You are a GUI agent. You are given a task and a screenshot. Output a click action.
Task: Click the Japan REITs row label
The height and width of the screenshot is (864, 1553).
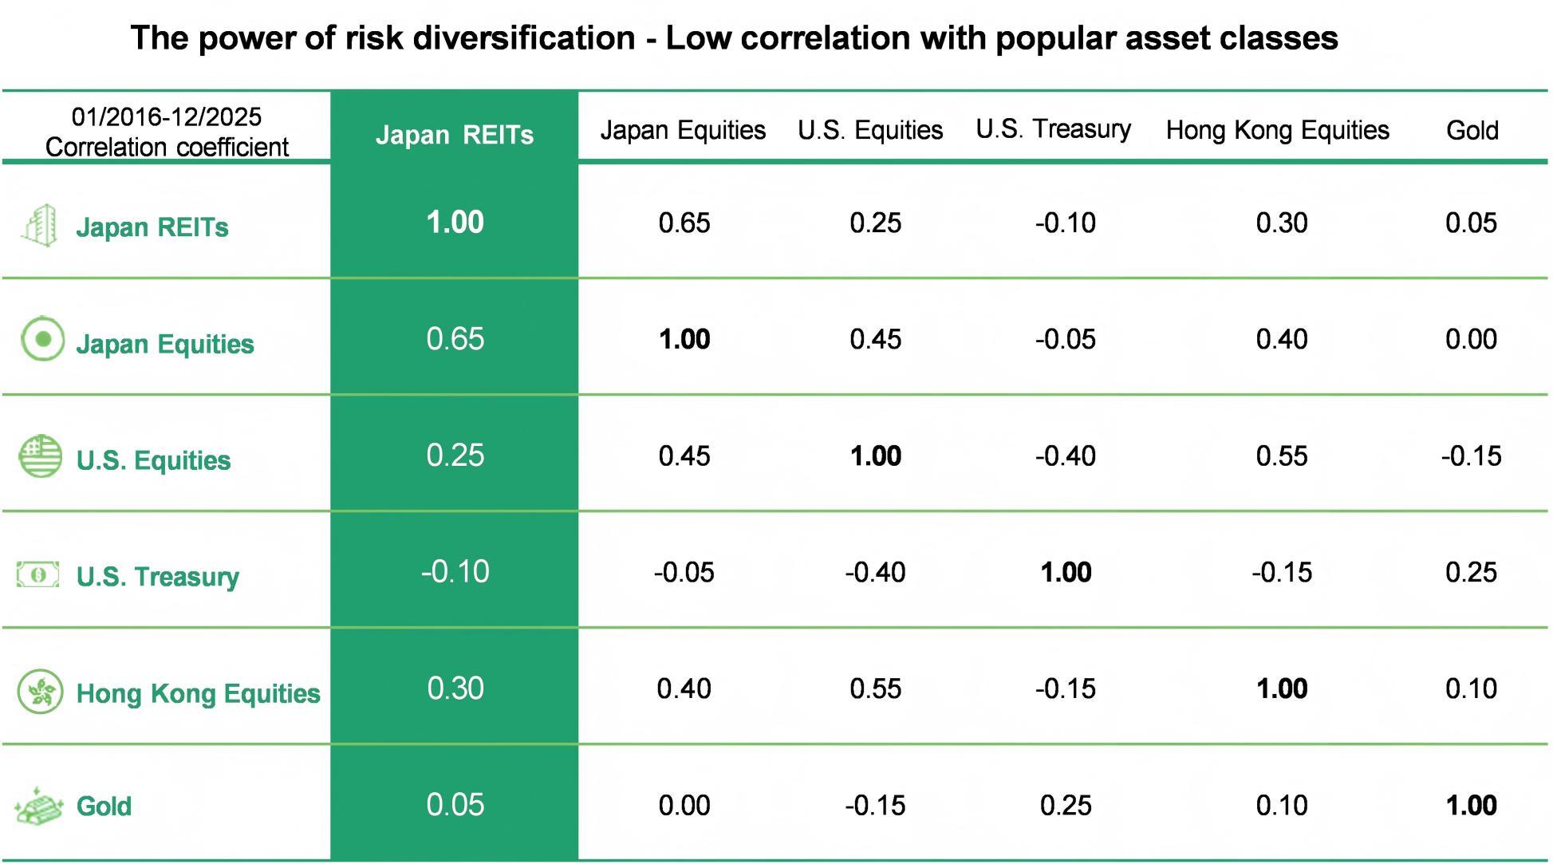pyautogui.click(x=152, y=227)
